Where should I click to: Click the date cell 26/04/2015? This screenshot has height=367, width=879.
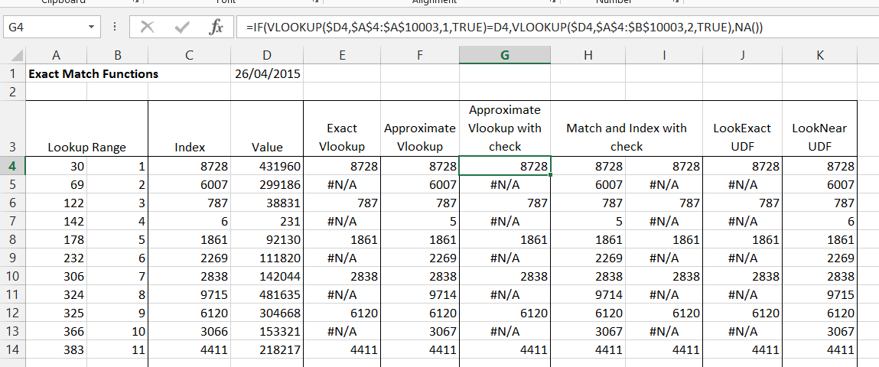coord(269,74)
